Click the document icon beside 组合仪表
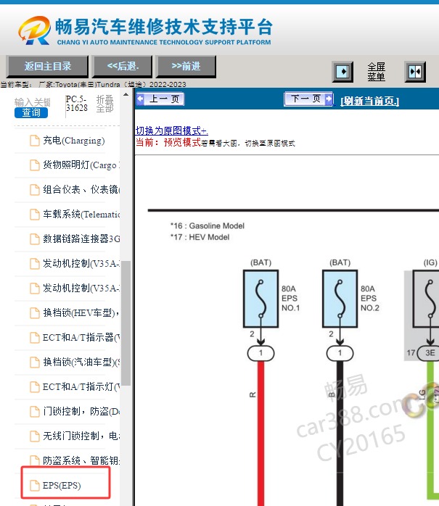This screenshot has width=439, height=506. click(35, 190)
